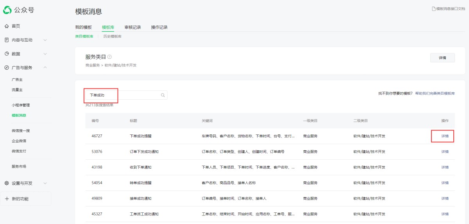469x224 pixels.
Task: Expand the 内容与互动 sidebar section
Action: click(45, 40)
